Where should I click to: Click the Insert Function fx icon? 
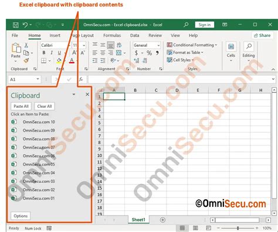[x=81, y=80]
